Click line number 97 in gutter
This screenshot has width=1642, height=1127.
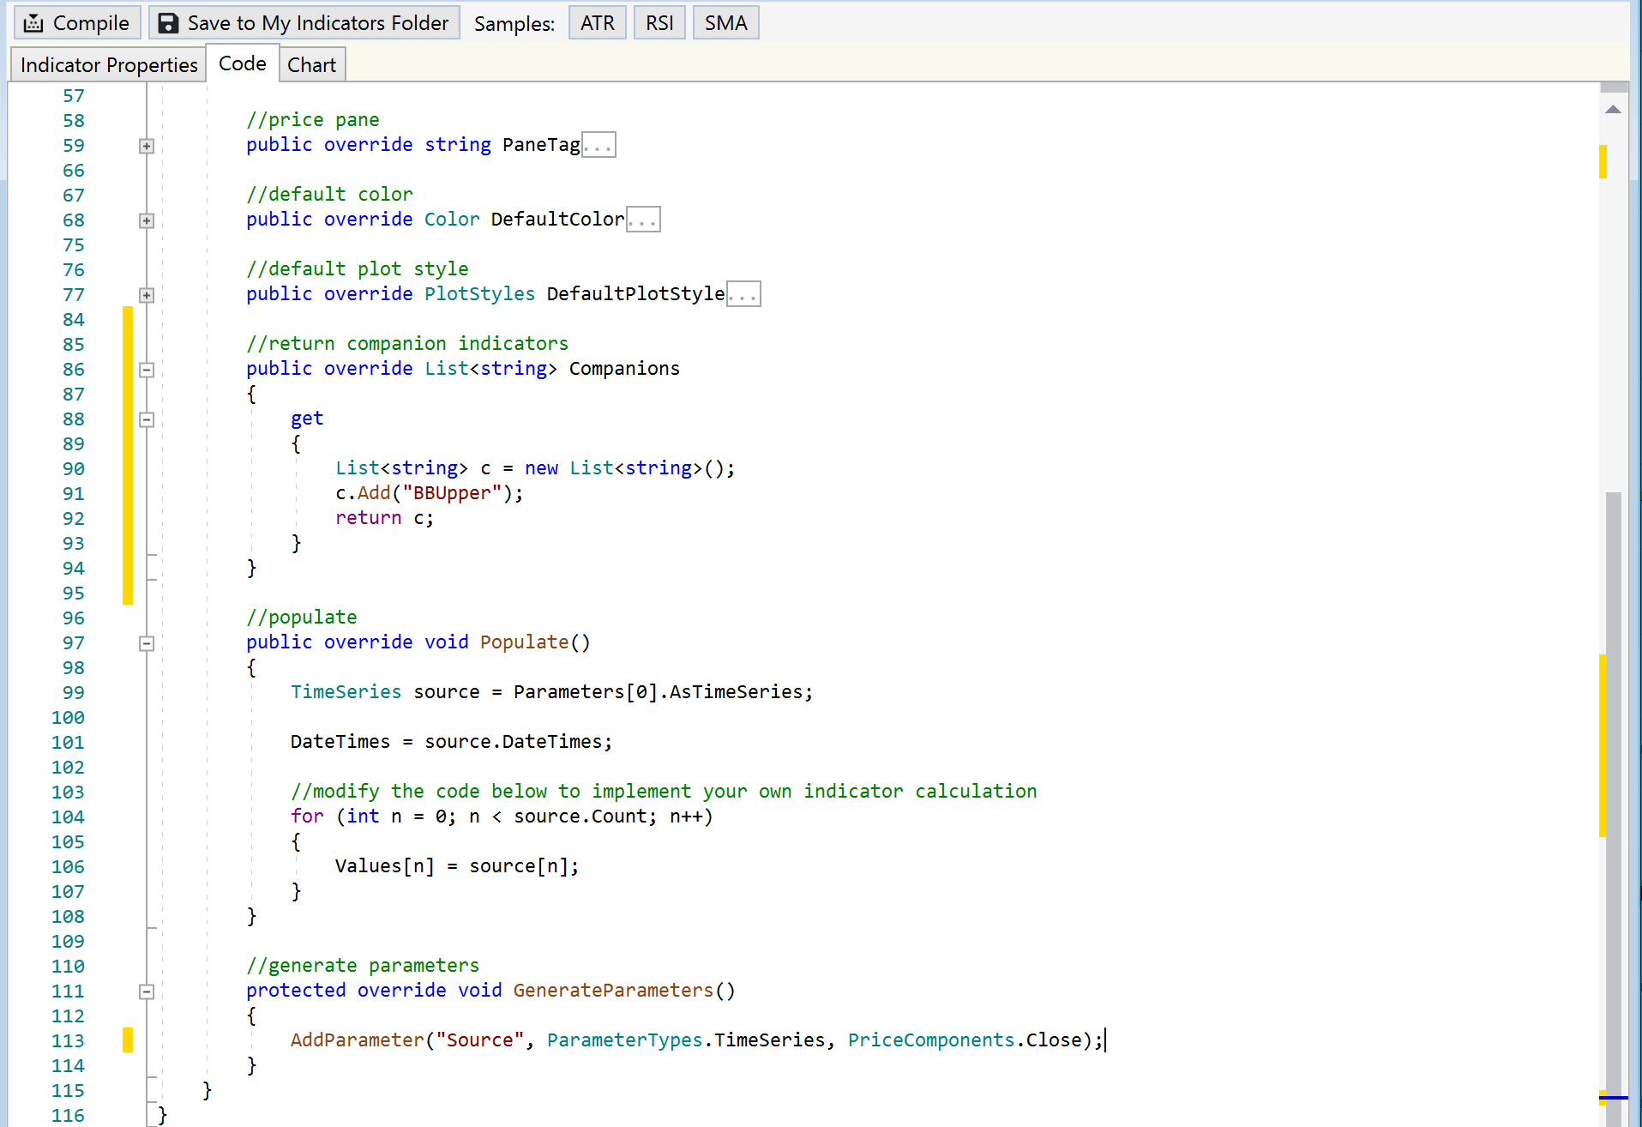[73, 642]
